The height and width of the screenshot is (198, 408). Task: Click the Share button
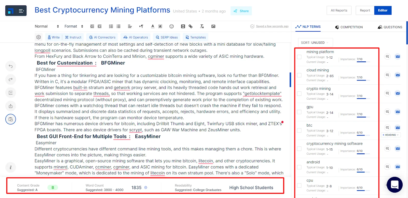241,11
